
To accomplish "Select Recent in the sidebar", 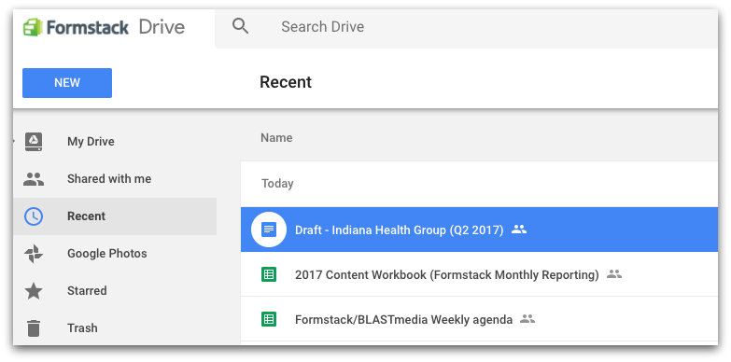I will [115, 216].
